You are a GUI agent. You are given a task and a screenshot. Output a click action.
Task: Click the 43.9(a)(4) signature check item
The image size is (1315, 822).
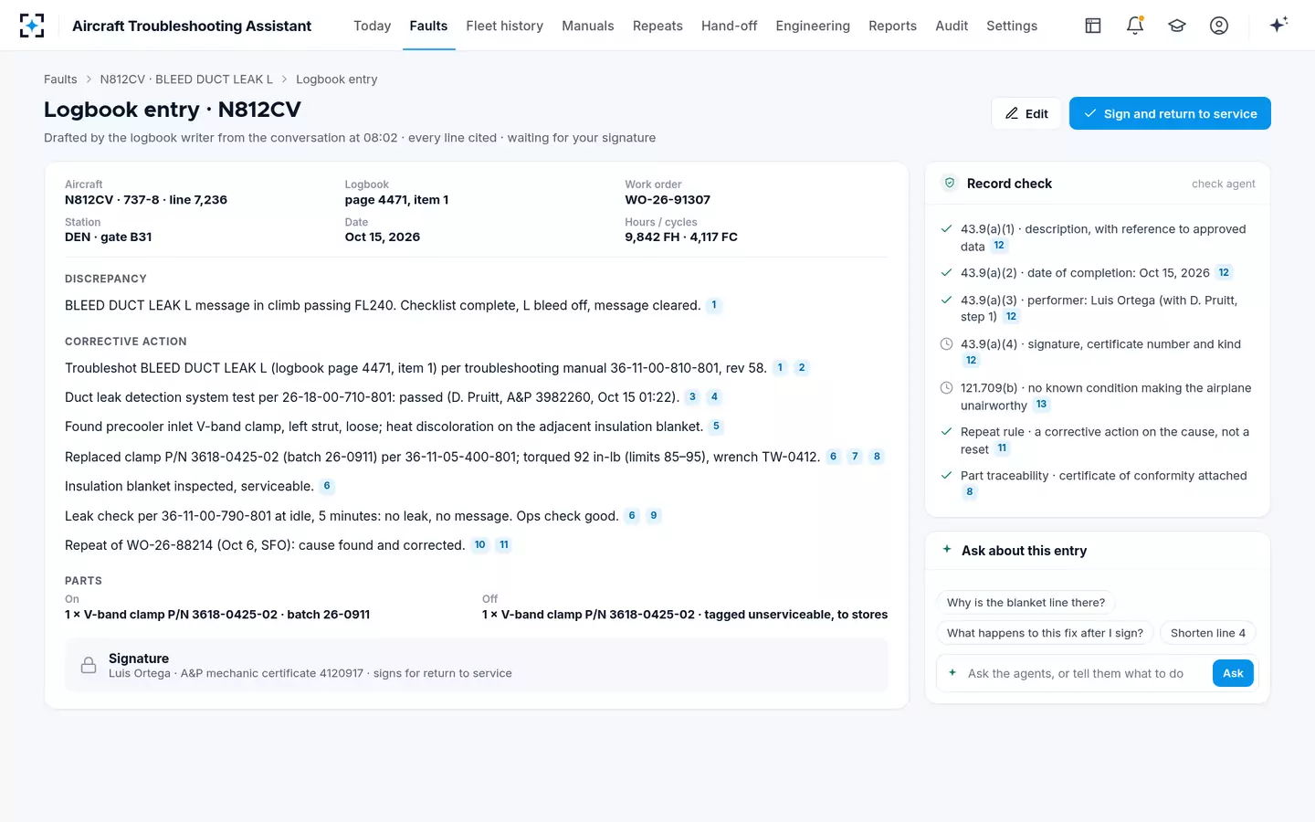pyautogui.click(x=1098, y=352)
